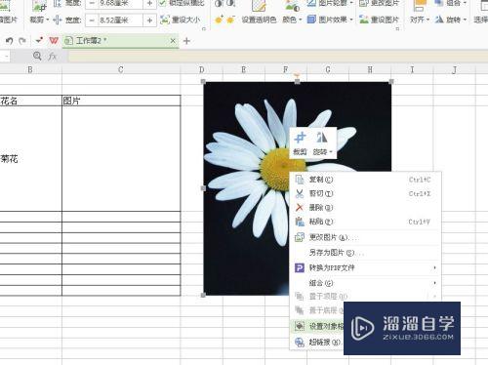488x365 pixels.
Task: Choose 更改图片 in the context menu
Action: coord(365,237)
